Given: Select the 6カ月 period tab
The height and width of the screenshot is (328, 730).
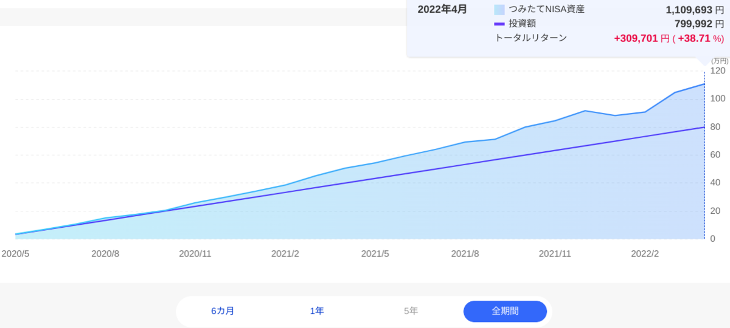Looking at the screenshot, I should pos(223,311).
